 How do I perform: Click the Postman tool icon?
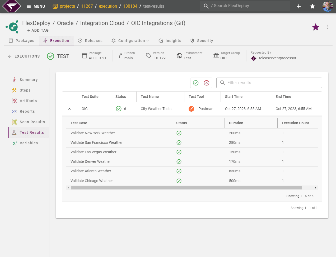[192, 109]
